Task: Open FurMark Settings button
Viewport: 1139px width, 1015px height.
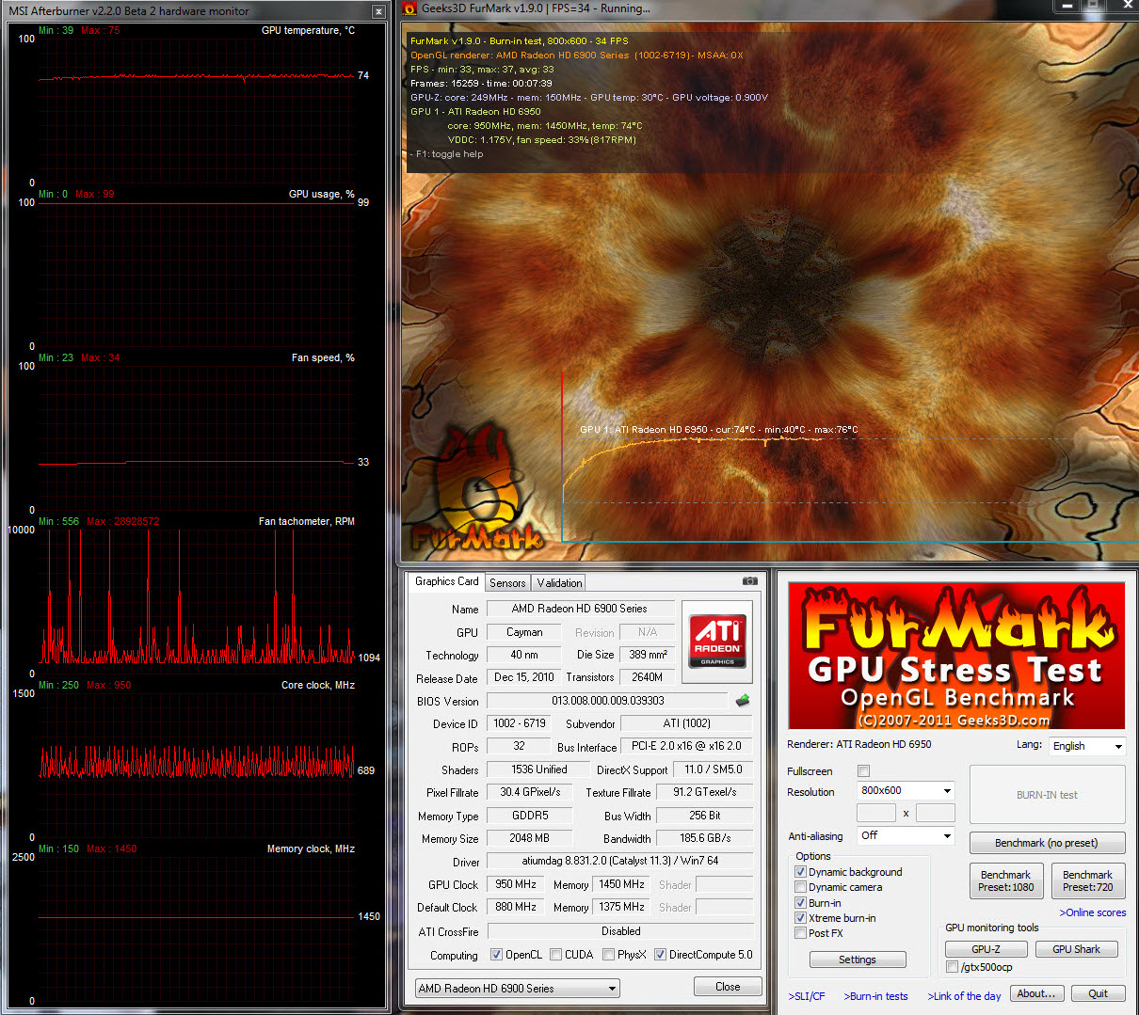Action: click(858, 959)
